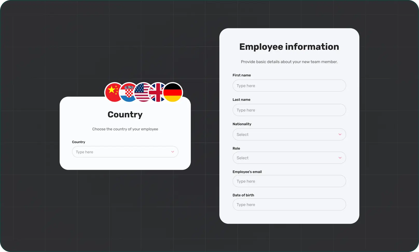Click the Employee's email input field

[289, 181]
